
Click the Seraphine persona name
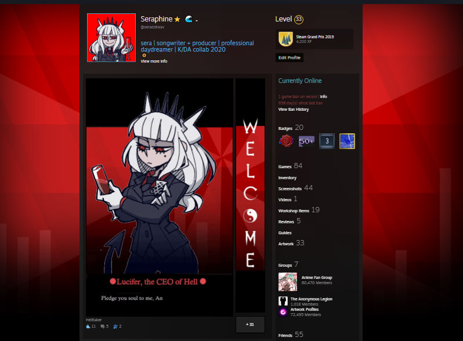tap(156, 19)
